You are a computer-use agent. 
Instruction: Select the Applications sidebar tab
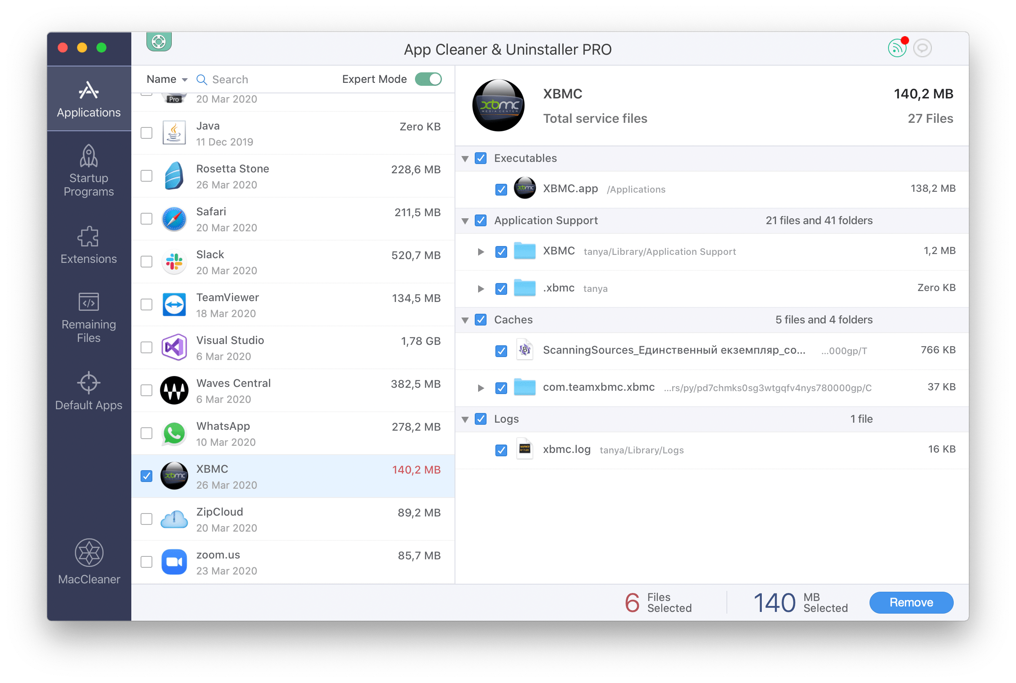click(x=89, y=99)
